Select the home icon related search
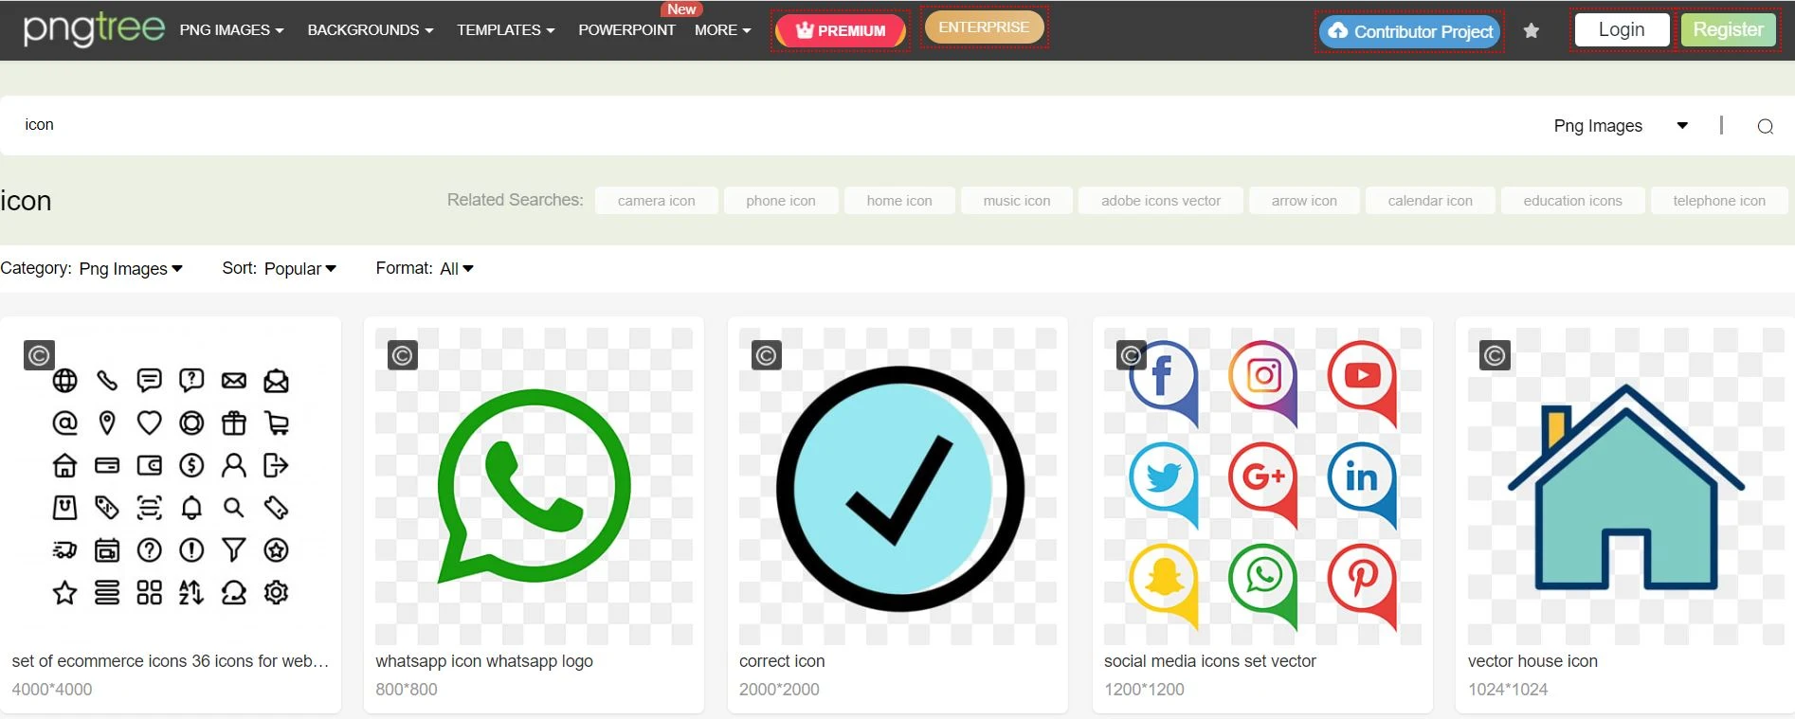Image resolution: width=1795 pixels, height=719 pixels. pos(899,201)
